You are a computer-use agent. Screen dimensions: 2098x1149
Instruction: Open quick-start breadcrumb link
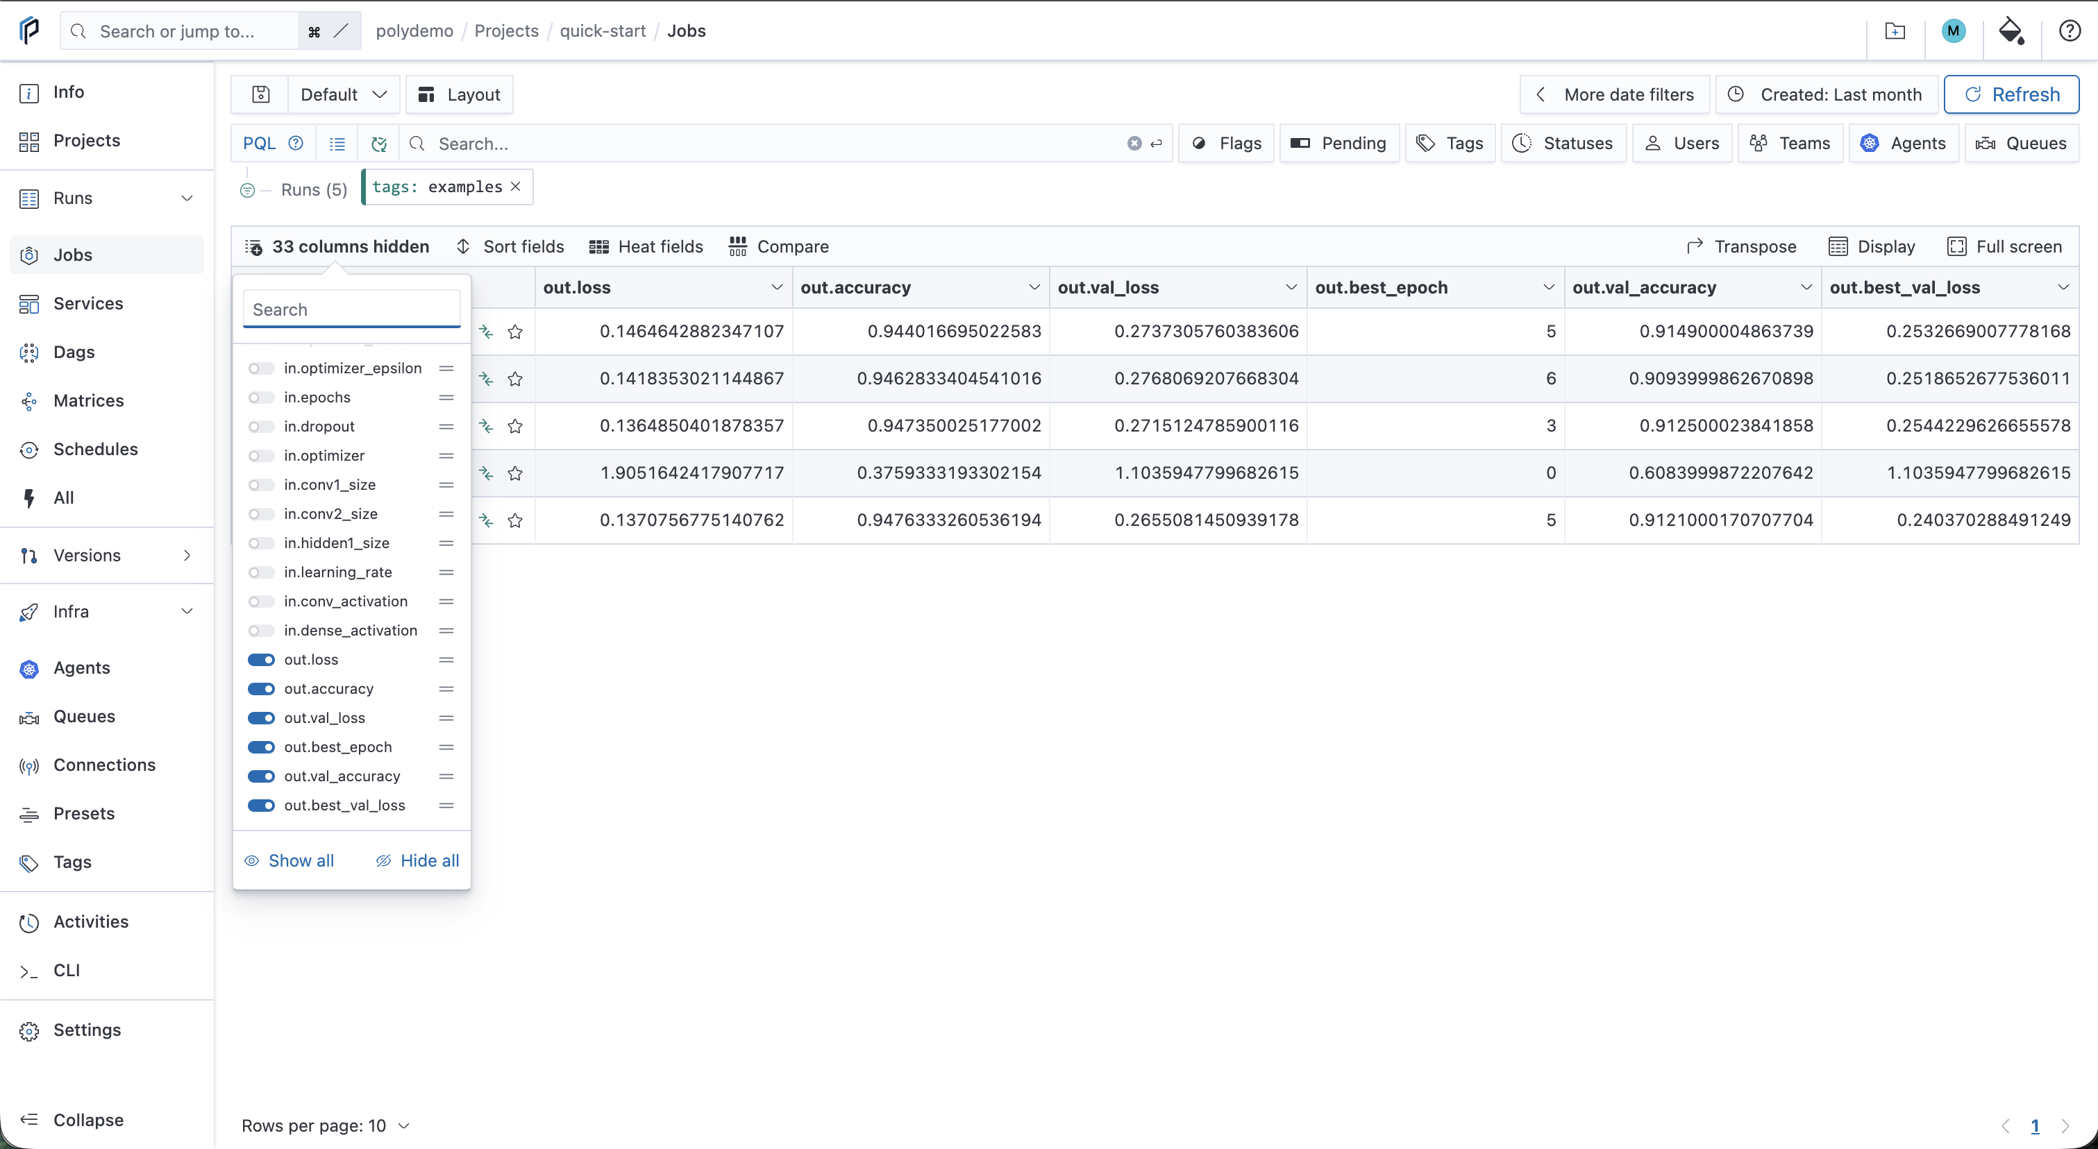click(602, 31)
